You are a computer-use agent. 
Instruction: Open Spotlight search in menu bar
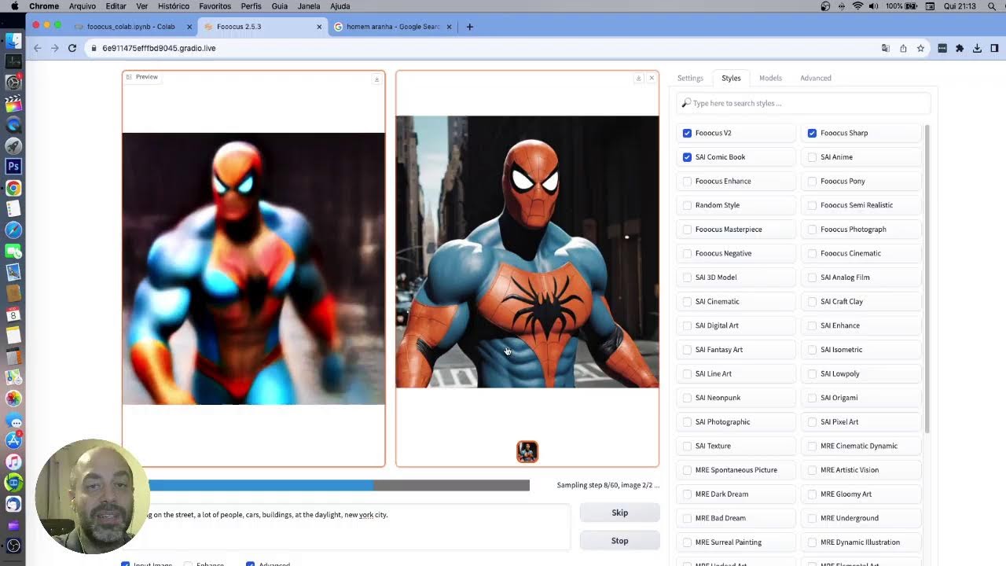pyautogui.click(x=992, y=6)
